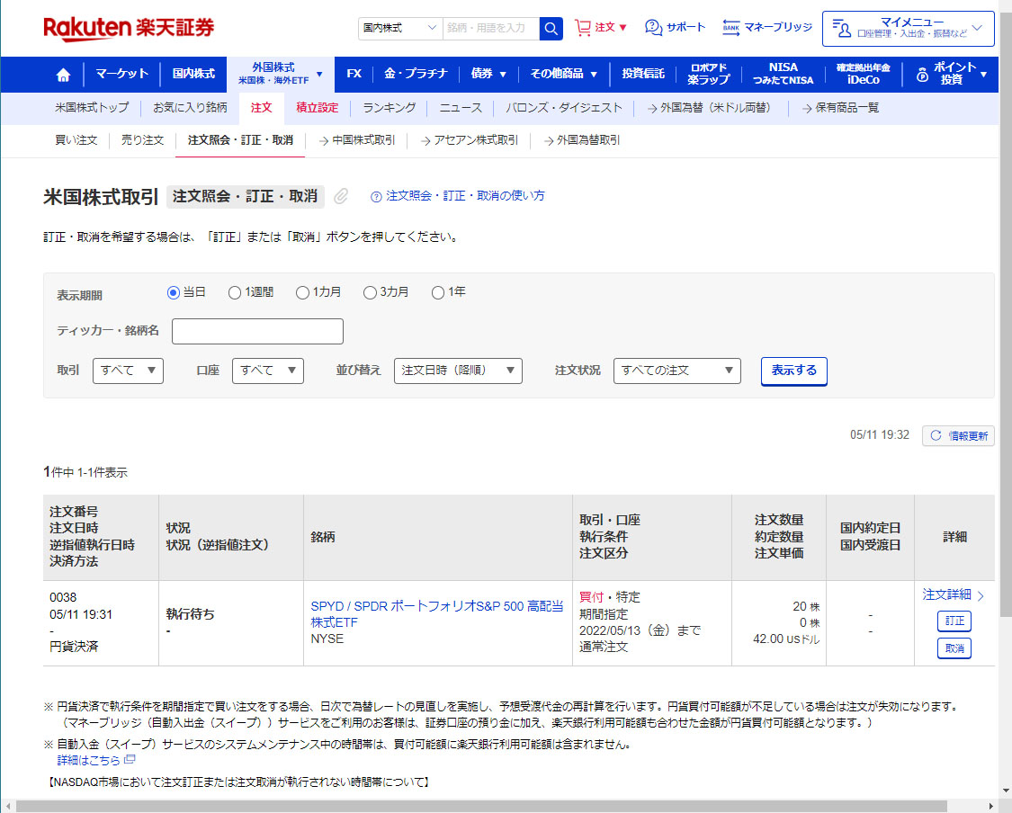Click the ティッカー・銘柄名 input field
1012x813 pixels.
257,331
